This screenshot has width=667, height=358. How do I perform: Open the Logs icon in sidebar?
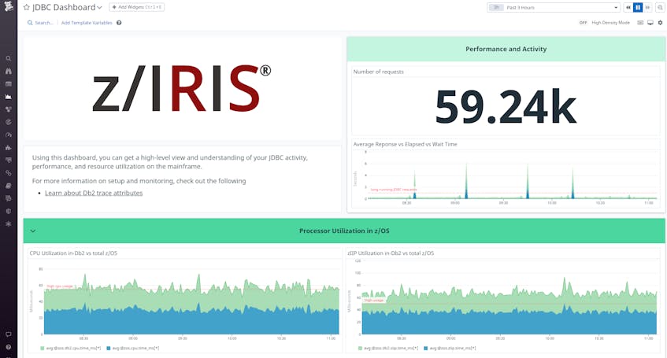(x=8, y=186)
